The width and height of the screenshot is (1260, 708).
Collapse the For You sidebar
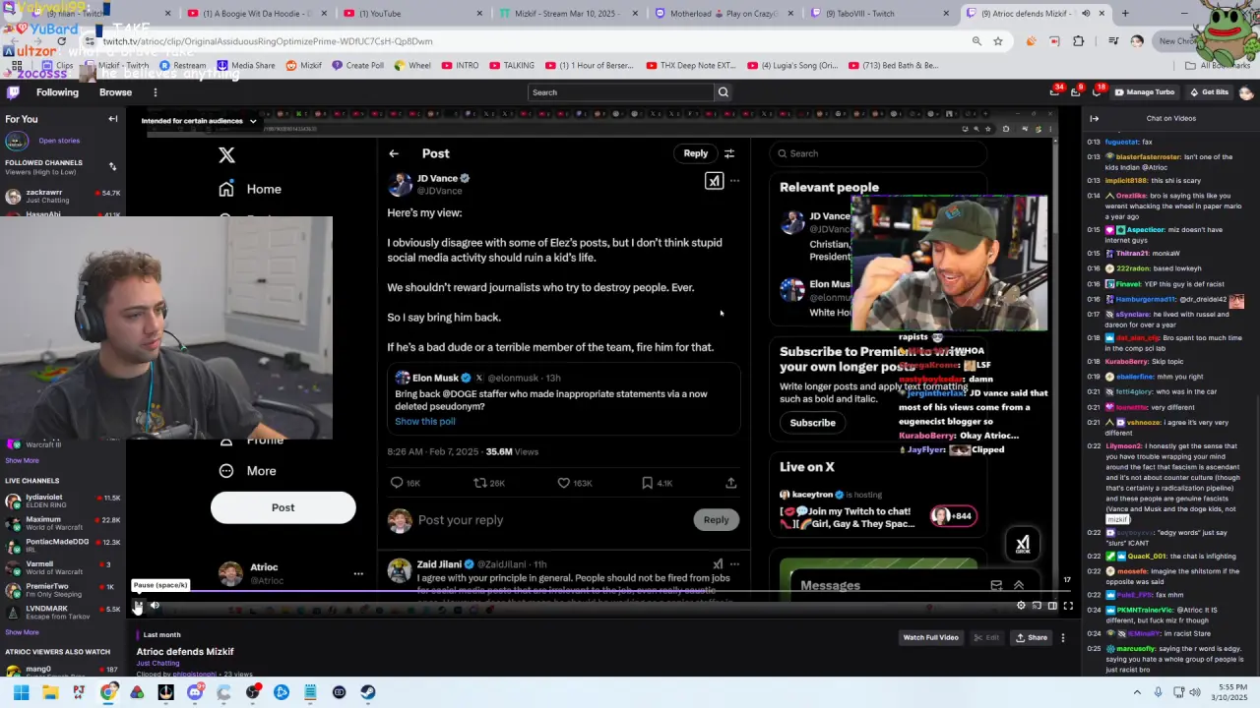pyautogui.click(x=113, y=119)
